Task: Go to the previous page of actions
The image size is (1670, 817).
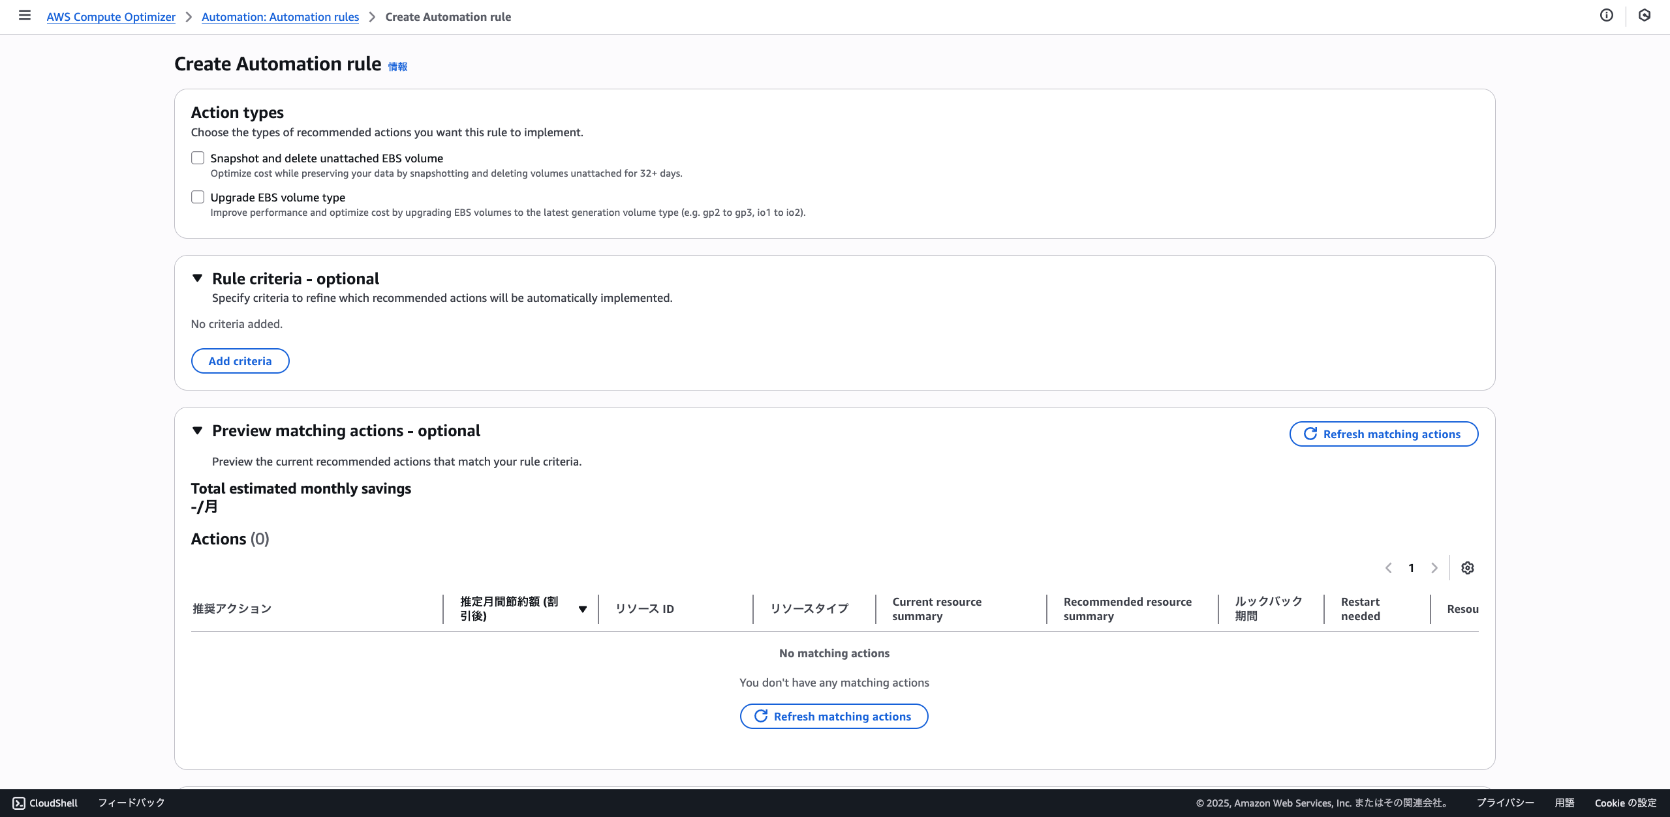Action: [1388, 568]
